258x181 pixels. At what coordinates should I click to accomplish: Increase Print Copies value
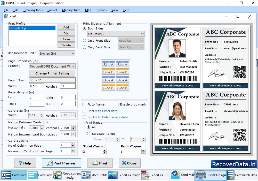[x=143, y=150]
